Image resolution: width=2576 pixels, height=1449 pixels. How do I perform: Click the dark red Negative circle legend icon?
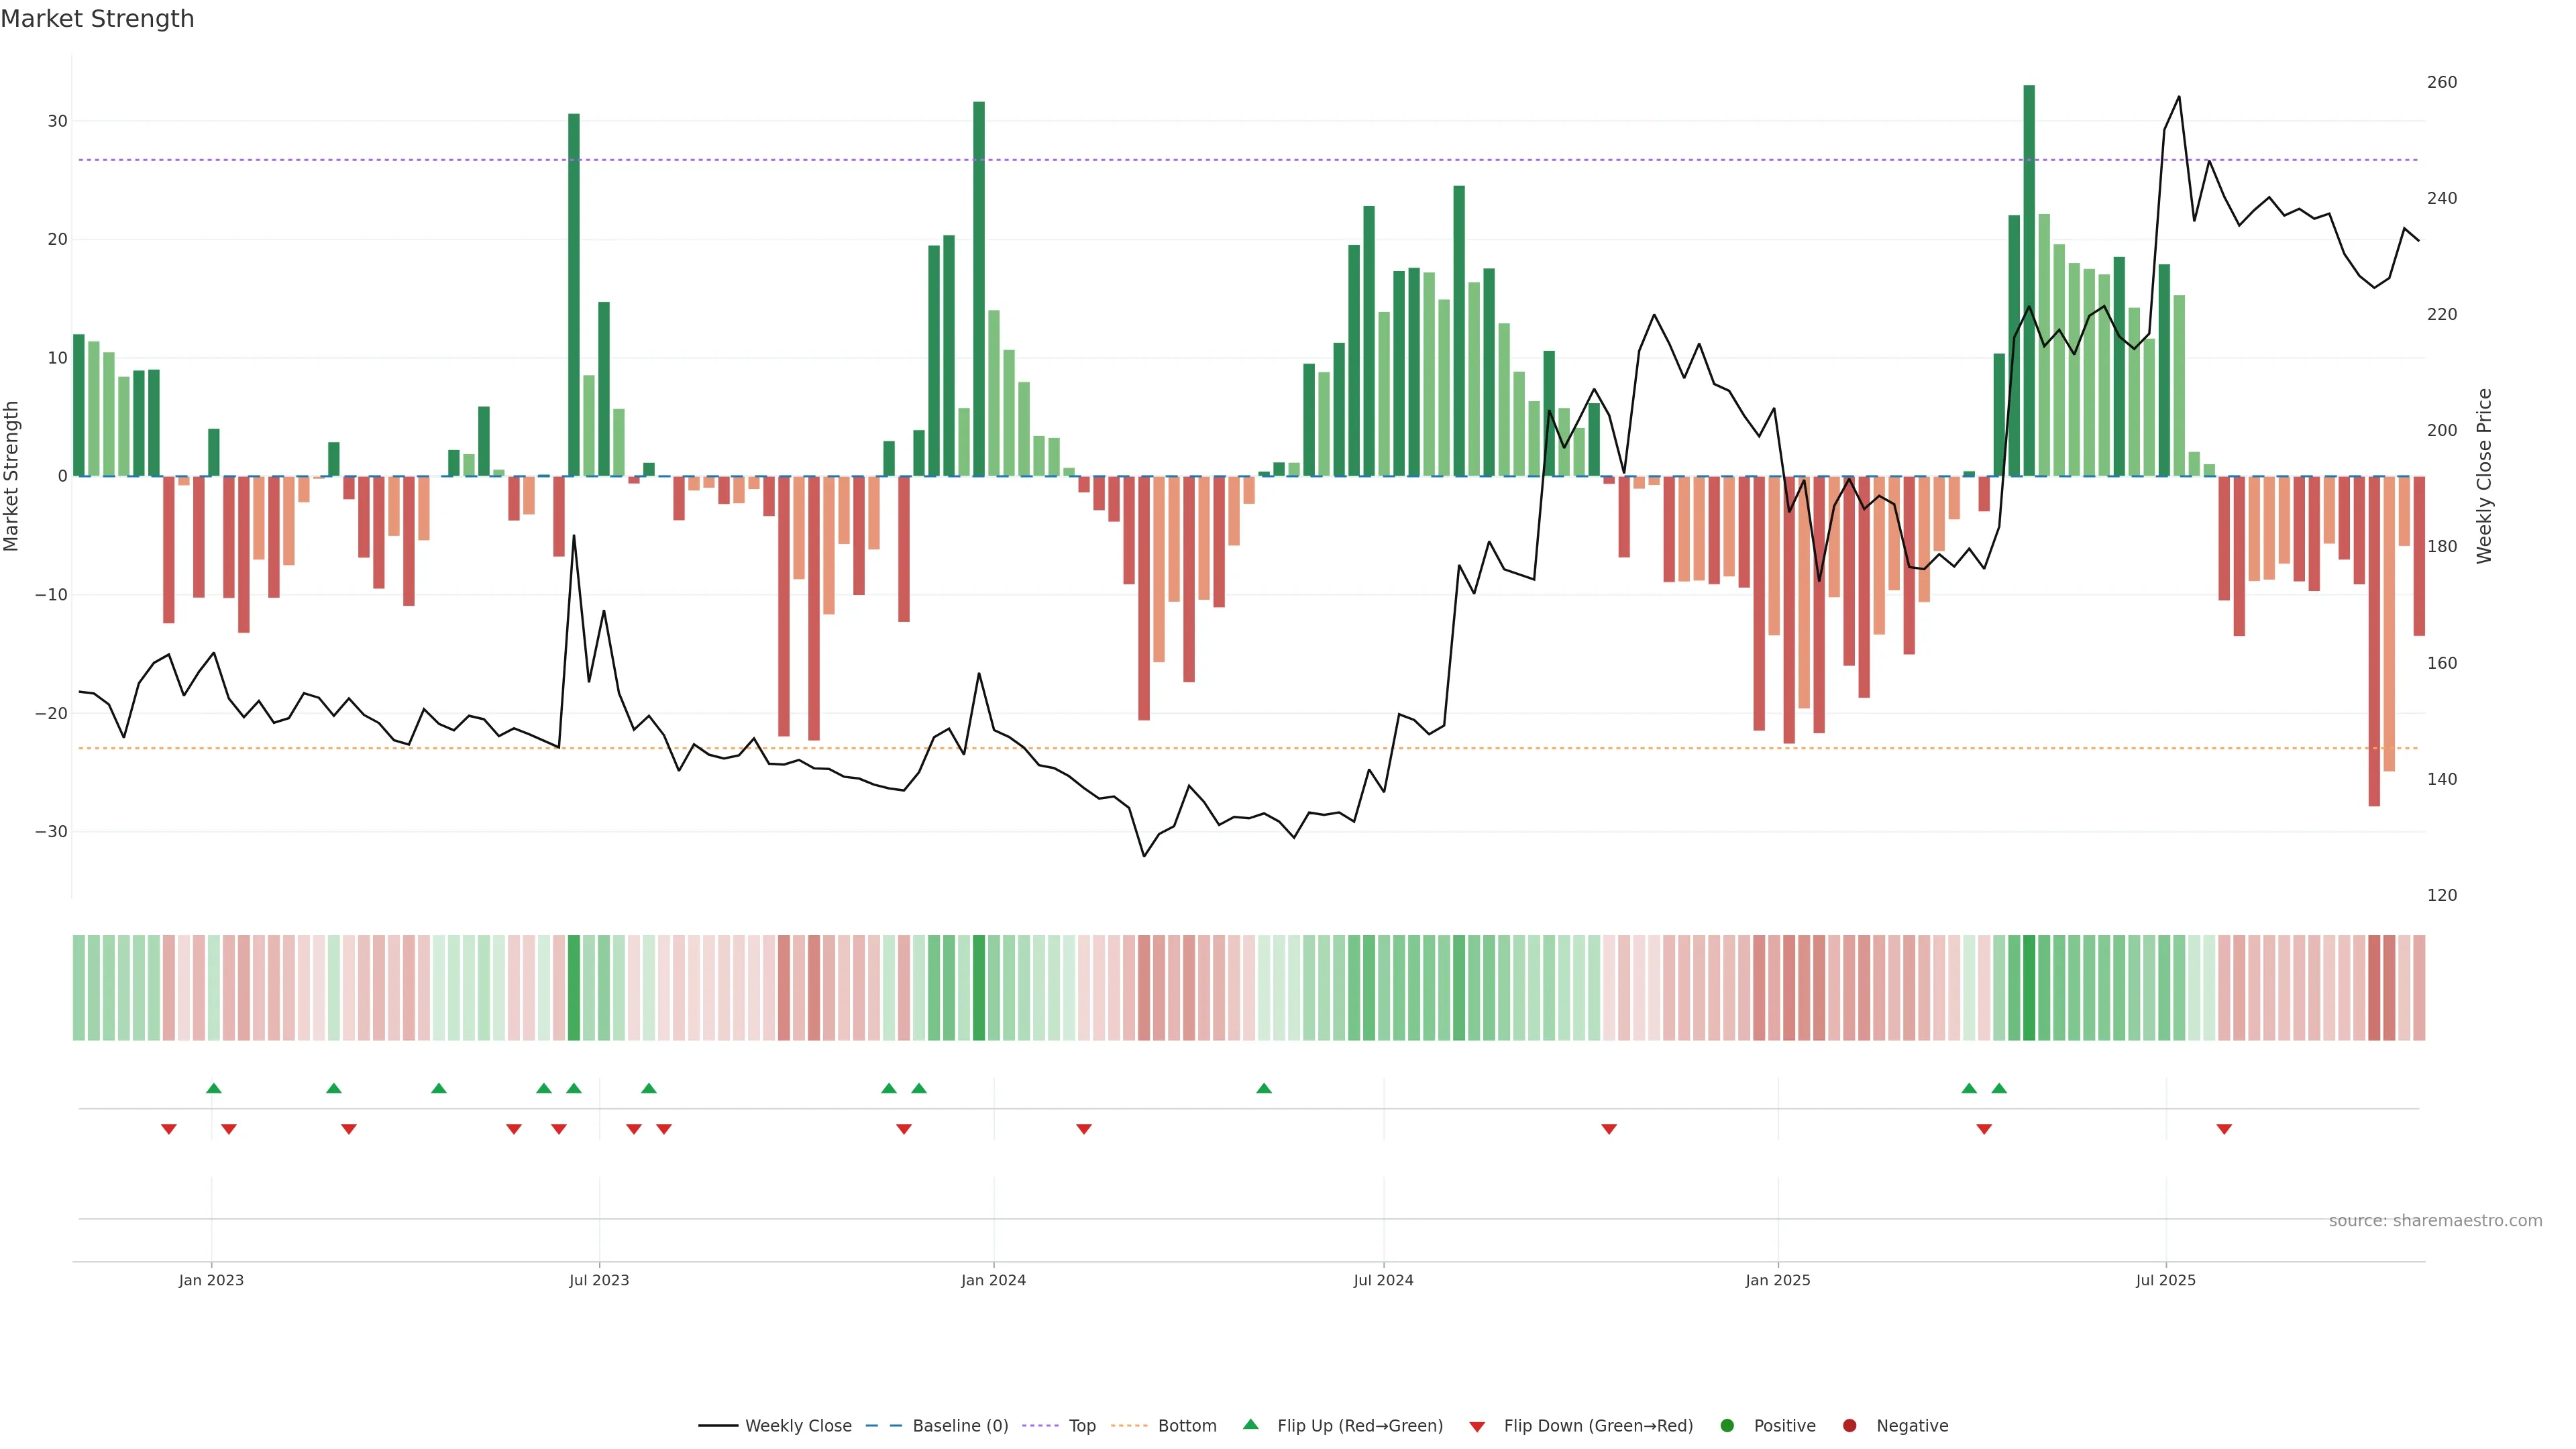click(1849, 1426)
